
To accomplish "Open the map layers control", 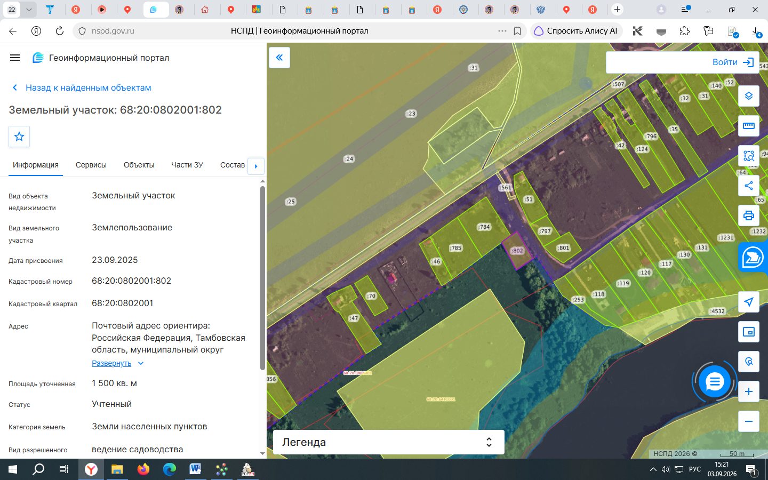I will tap(749, 96).
